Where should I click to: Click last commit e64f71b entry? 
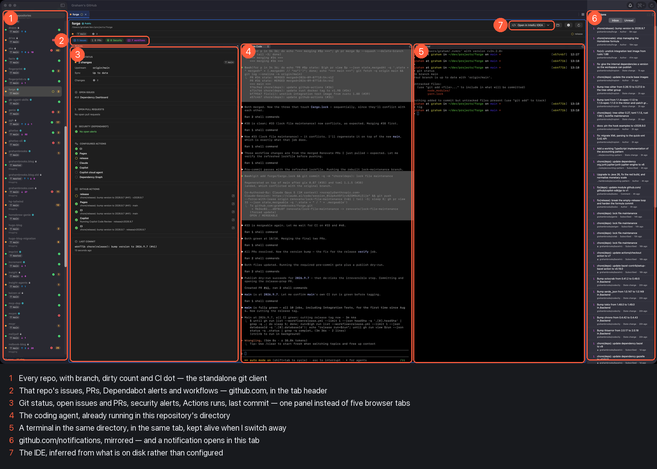116,247
